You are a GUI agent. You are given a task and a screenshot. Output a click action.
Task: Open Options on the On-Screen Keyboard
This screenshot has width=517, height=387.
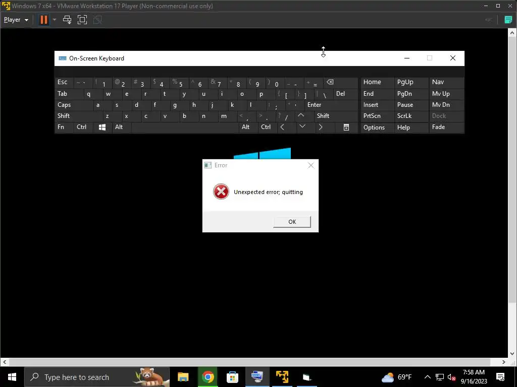point(377,127)
